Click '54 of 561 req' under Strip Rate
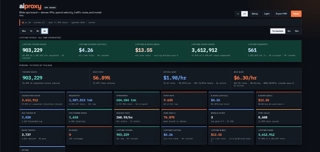 (170, 104)
